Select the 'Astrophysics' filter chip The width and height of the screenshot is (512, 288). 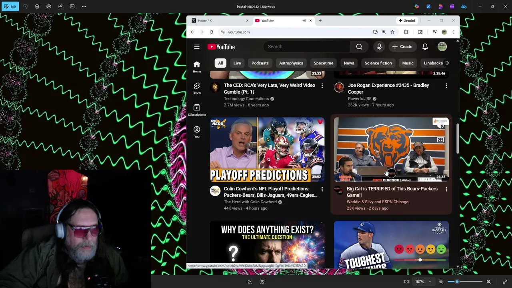tap(291, 63)
